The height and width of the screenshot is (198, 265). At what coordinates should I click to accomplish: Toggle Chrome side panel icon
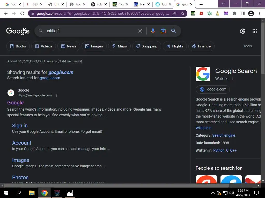tap(243, 13)
